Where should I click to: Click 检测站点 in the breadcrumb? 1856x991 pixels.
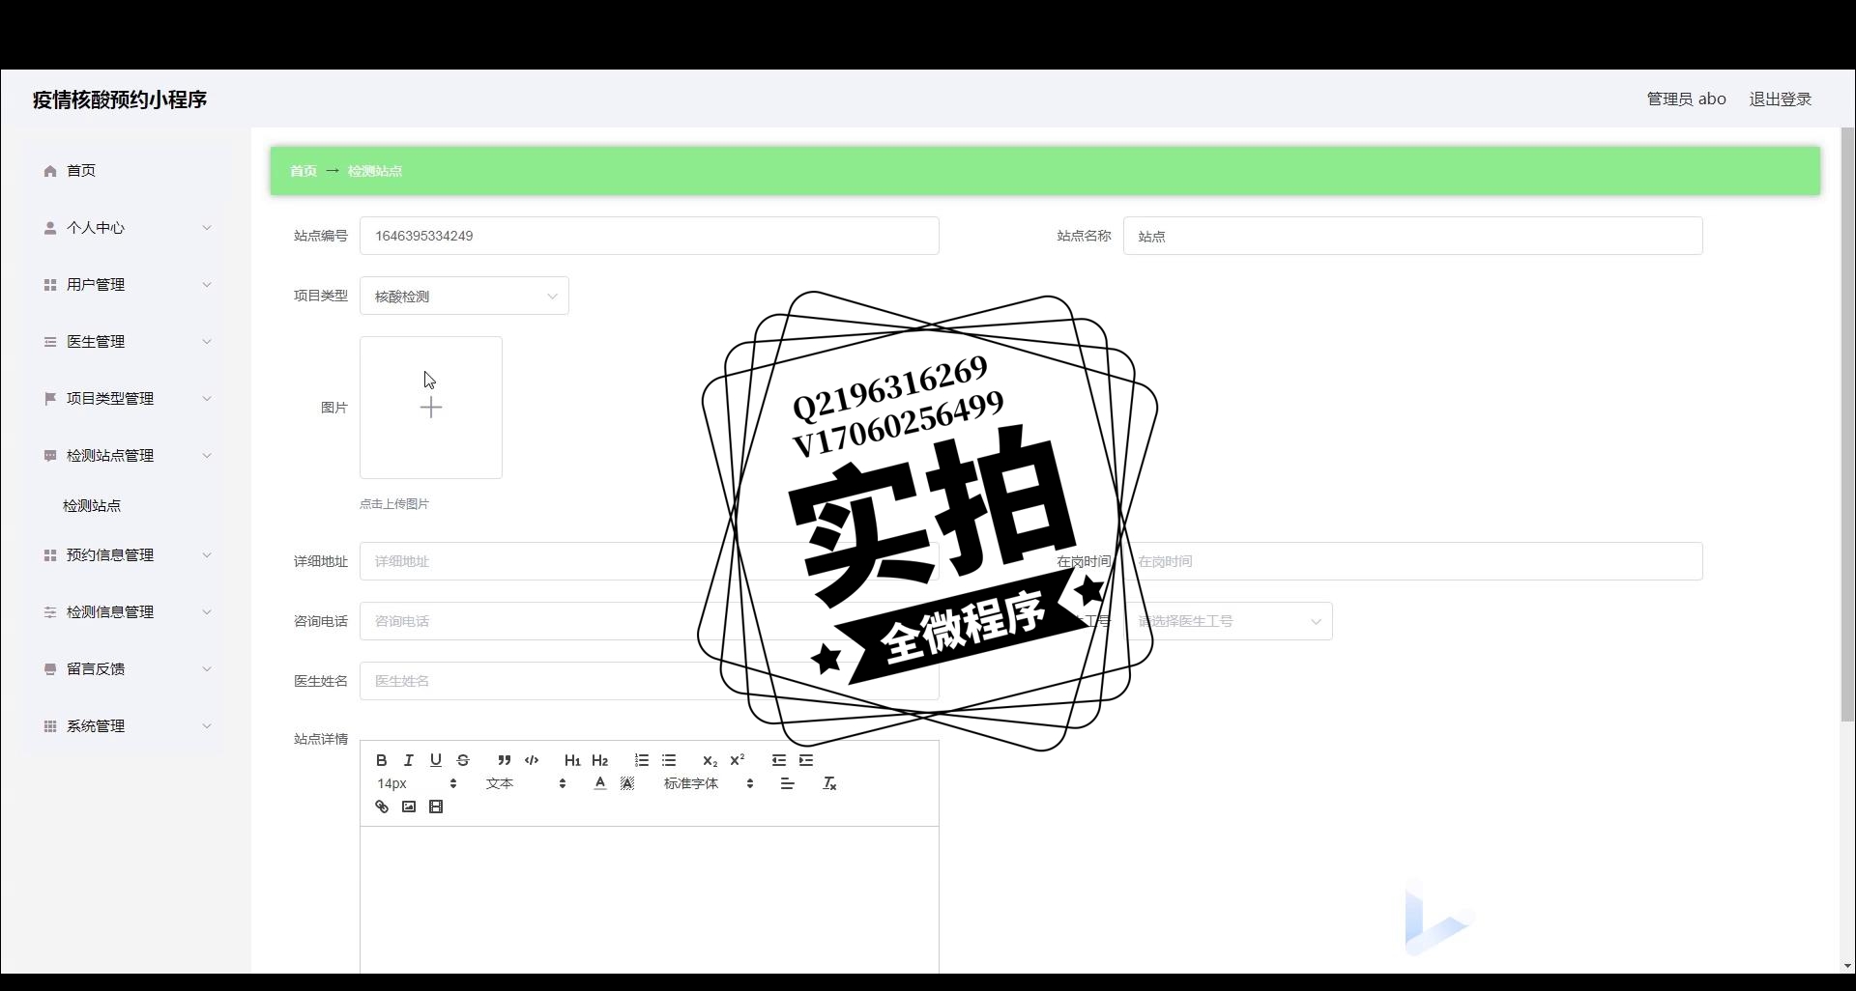[375, 171]
